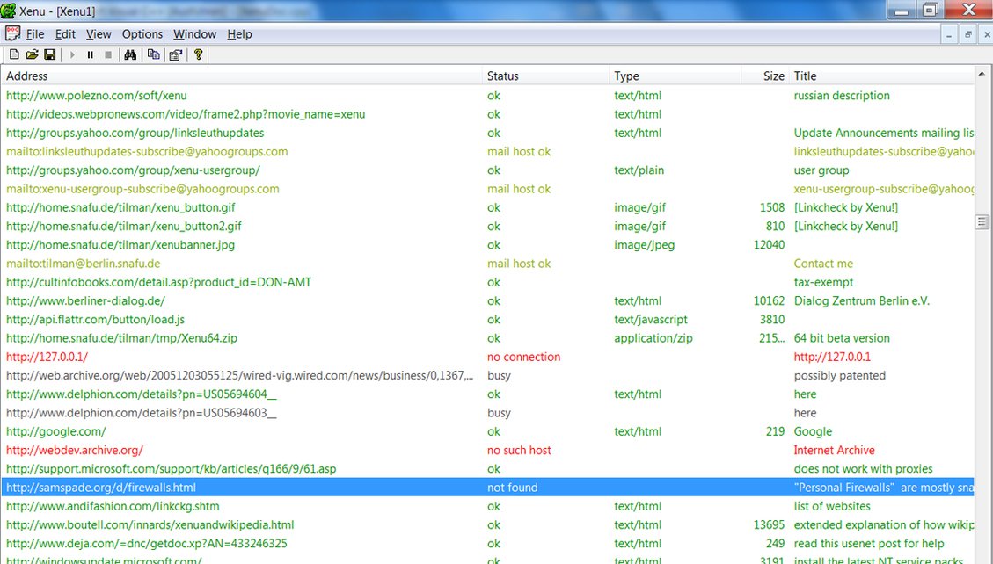993x564 pixels.
Task: Click the "possibly patented" title cell
Action: [x=840, y=376]
